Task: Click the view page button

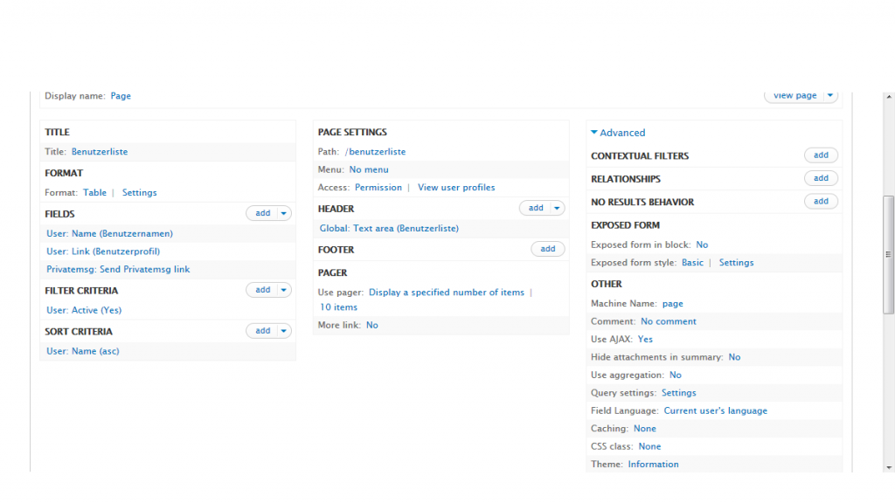Action: point(794,96)
